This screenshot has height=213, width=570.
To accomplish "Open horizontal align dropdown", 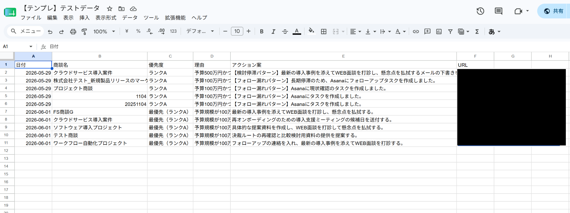I will (355, 32).
